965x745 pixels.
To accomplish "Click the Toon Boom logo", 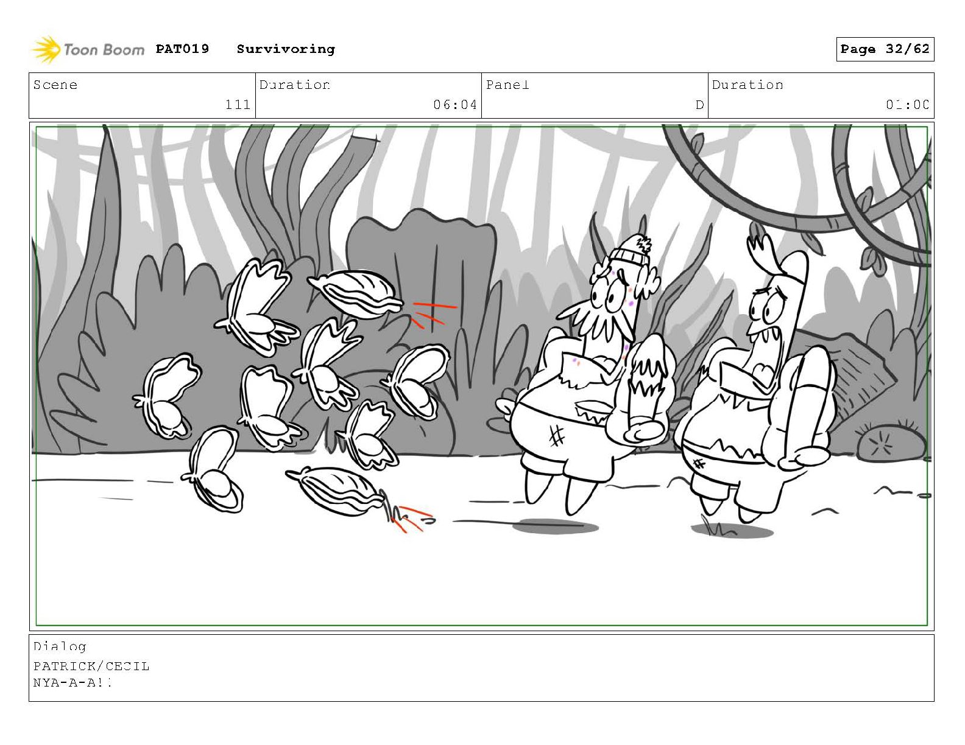I will click(x=88, y=49).
